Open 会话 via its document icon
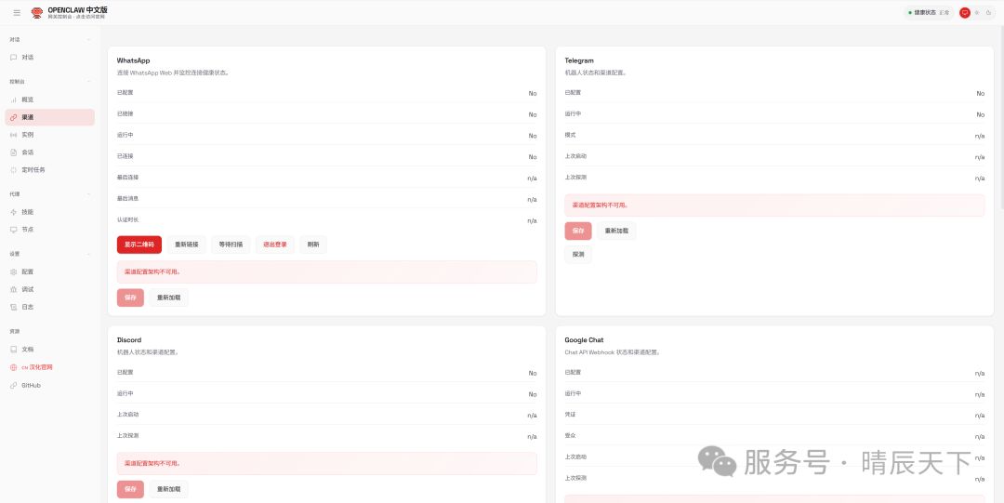The height and width of the screenshot is (503, 1004). tap(14, 152)
